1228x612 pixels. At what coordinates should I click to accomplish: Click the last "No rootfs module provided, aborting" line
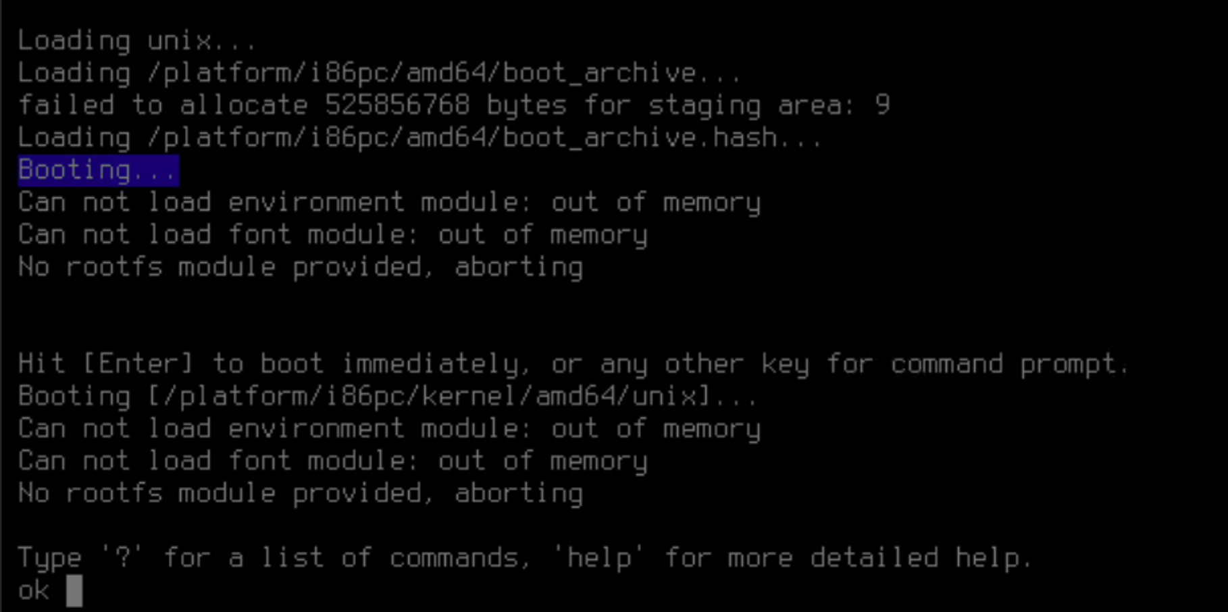click(301, 494)
